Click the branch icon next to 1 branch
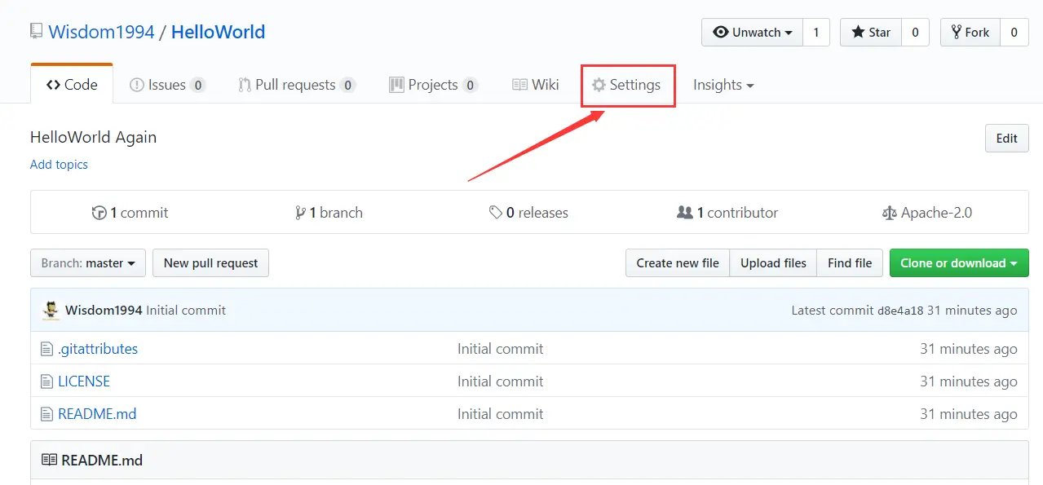 (300, 213)
